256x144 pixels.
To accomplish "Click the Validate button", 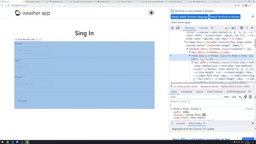I will point(22,100).
